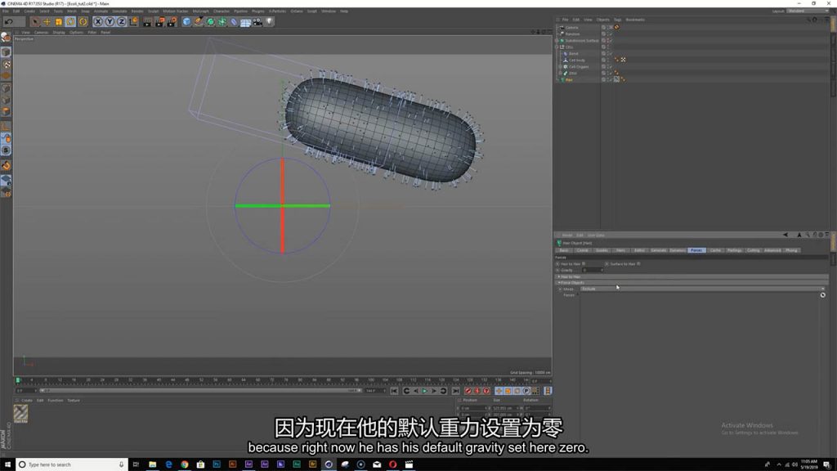Click Render View clapperboard icon
The width and height of the screenshot is (837, 471).
(148, 22)
